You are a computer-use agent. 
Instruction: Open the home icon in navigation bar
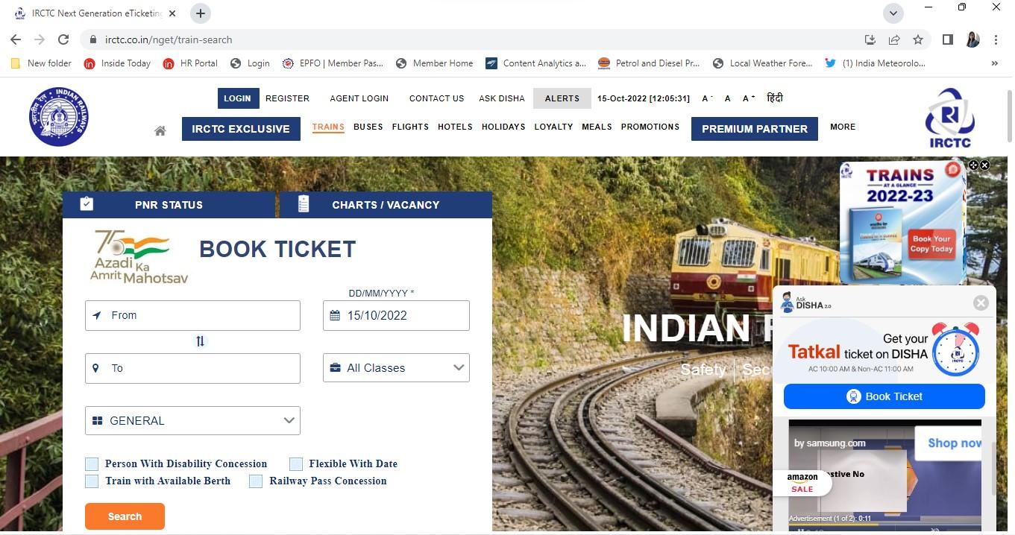click(x=160, y=130)
